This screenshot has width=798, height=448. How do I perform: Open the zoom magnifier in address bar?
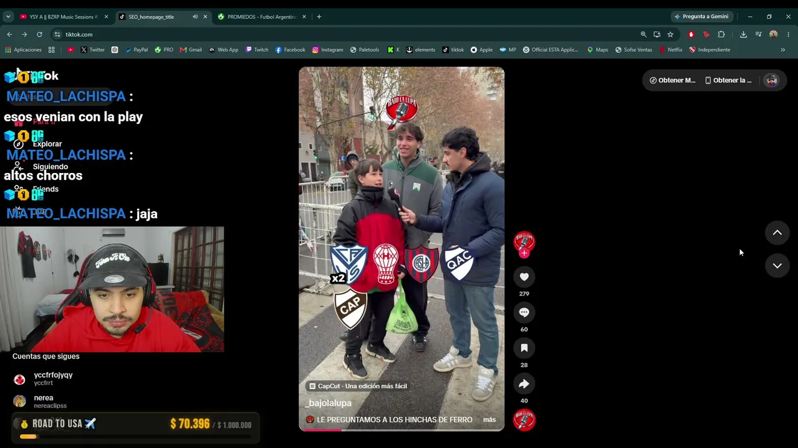(643, 34)
